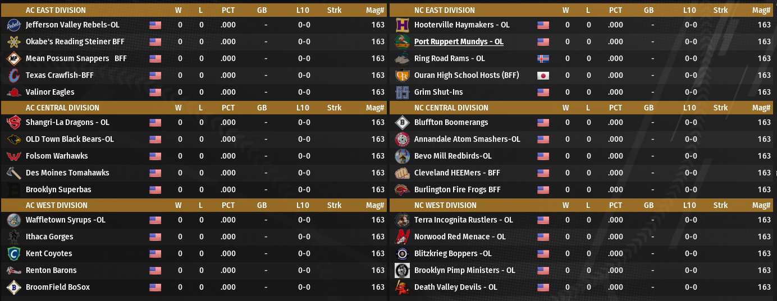Image resolution: width=777 pixels, height=301 pixels.
Task: Click Japan flag next to Ouran High School Hosts
Action: 543,76
